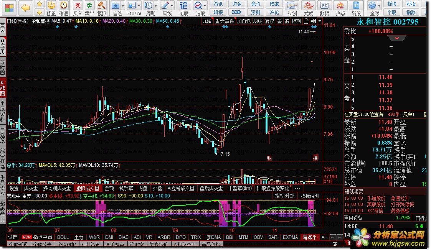Open the 测速 speed test clock icon
Viewport: 431px width, 250px height.
63,8
